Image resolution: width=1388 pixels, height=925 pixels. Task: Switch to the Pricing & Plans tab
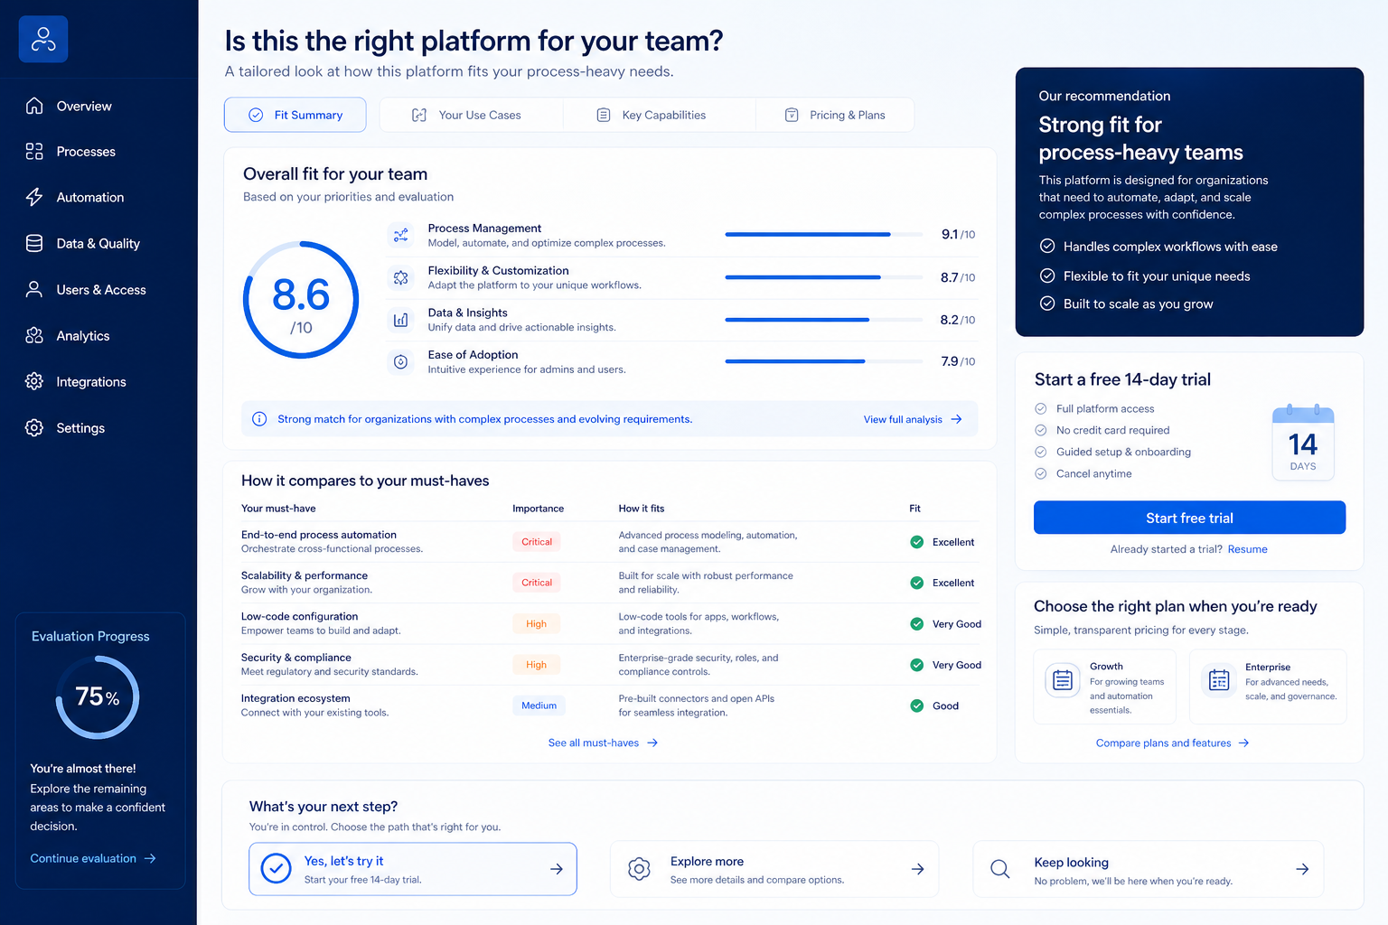pos(835,115)
